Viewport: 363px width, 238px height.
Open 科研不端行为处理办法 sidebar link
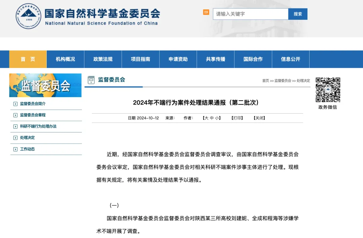tap(38, 126)
